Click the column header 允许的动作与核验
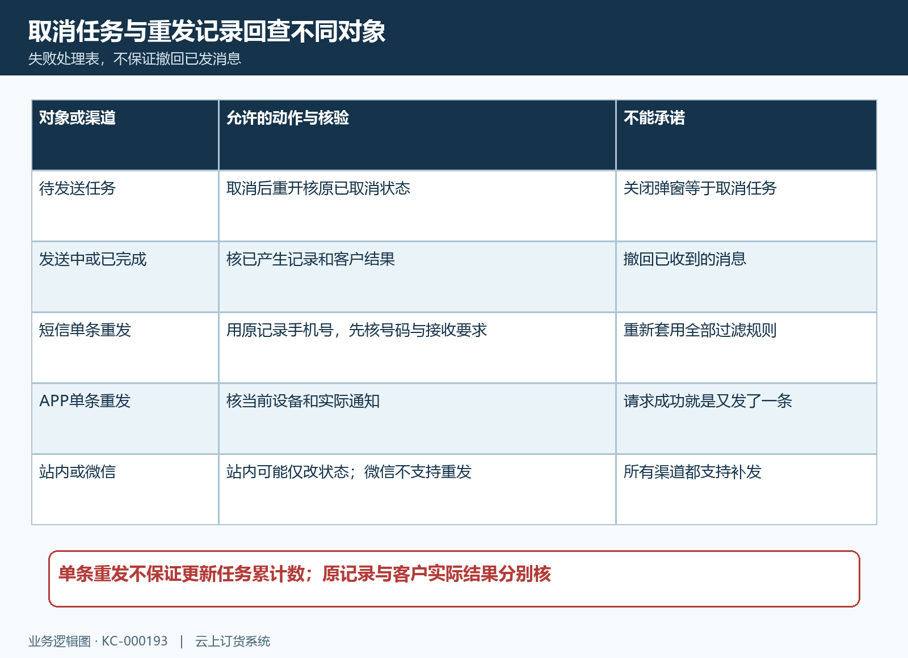 pyautogui.click(x=417, y=135)
